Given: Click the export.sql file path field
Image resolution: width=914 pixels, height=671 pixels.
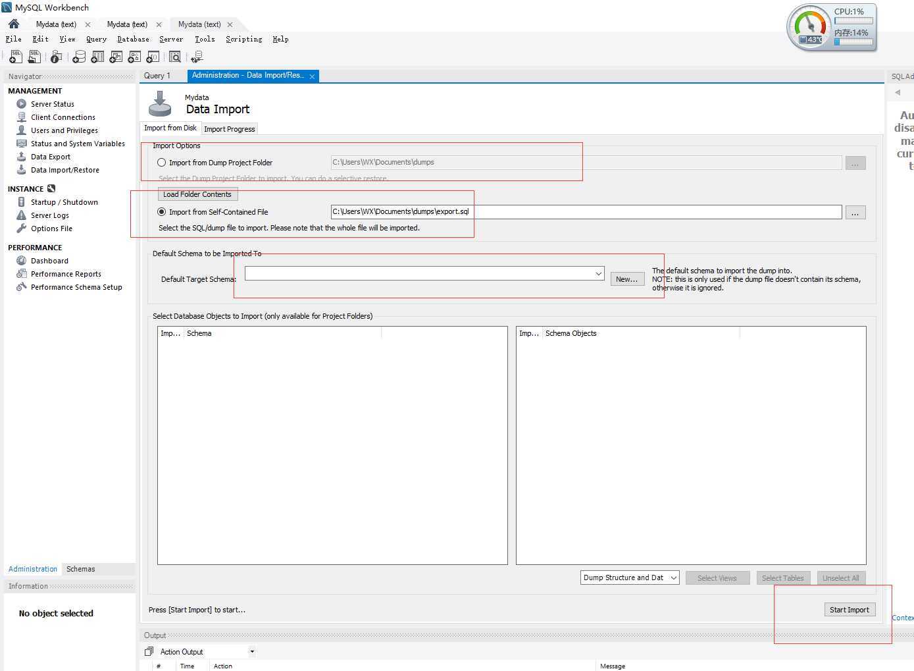Looking at the screenshot, I should pos(586,212).
